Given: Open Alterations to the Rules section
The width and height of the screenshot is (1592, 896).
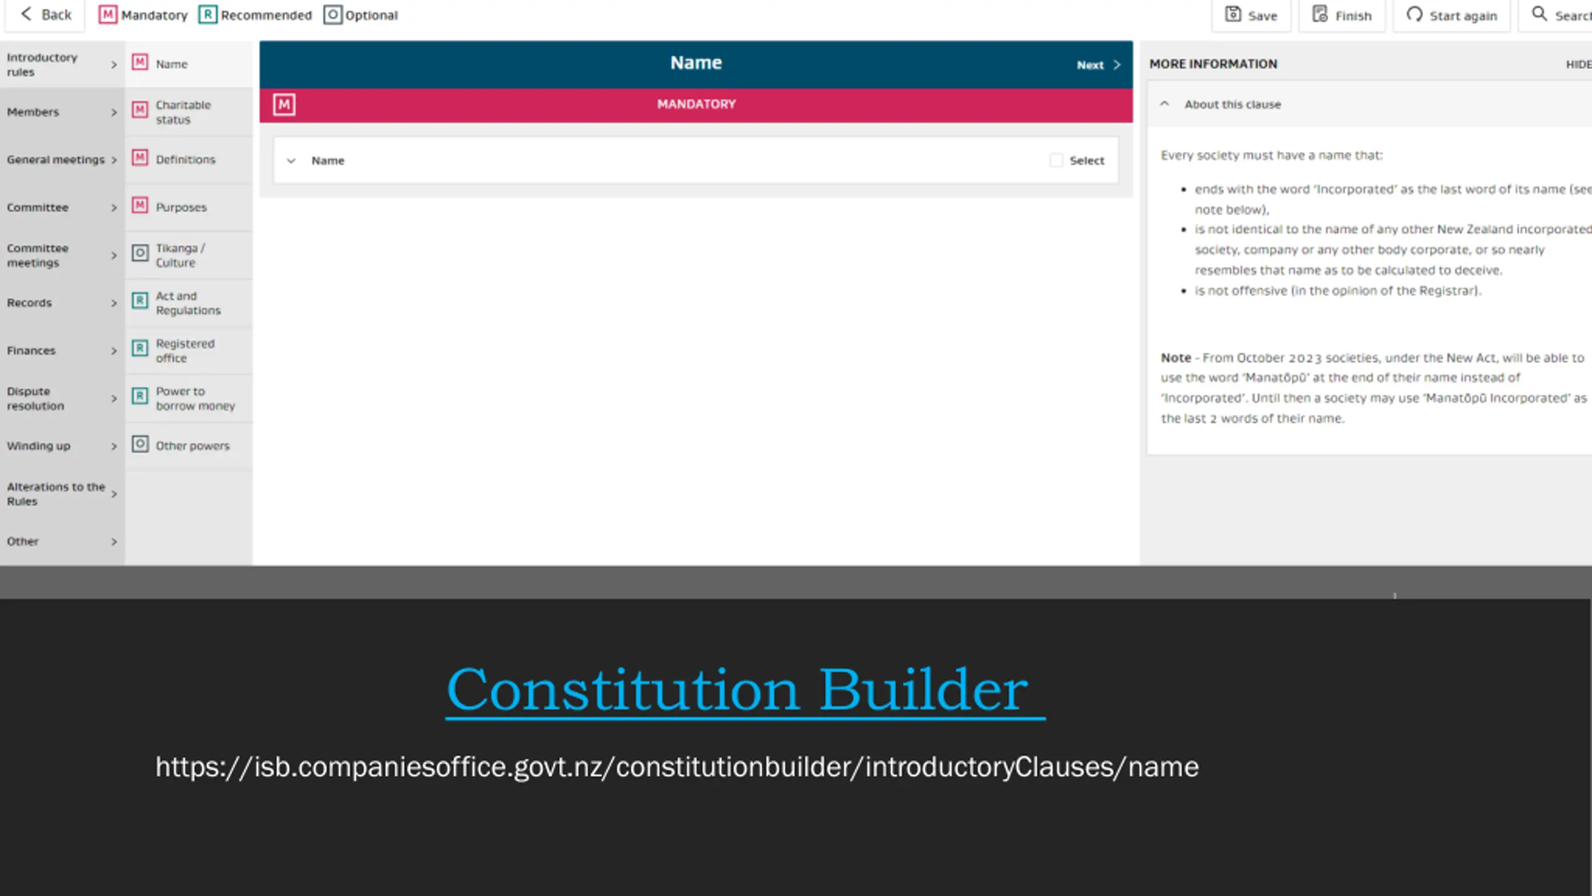Looking at the screenshot, I should 62,493.
